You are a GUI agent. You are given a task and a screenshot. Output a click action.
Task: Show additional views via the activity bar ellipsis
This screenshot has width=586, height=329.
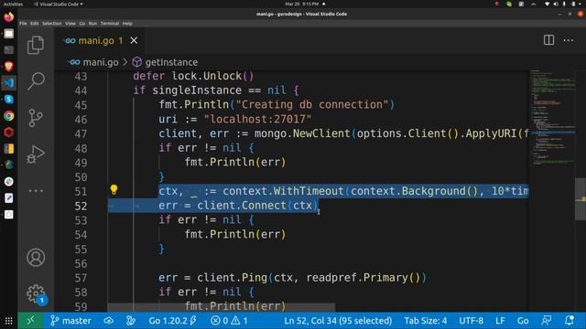(x=36, y=191)
